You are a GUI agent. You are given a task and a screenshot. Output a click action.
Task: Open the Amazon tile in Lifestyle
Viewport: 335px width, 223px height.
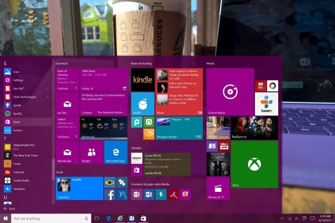[x=137, y=158]
